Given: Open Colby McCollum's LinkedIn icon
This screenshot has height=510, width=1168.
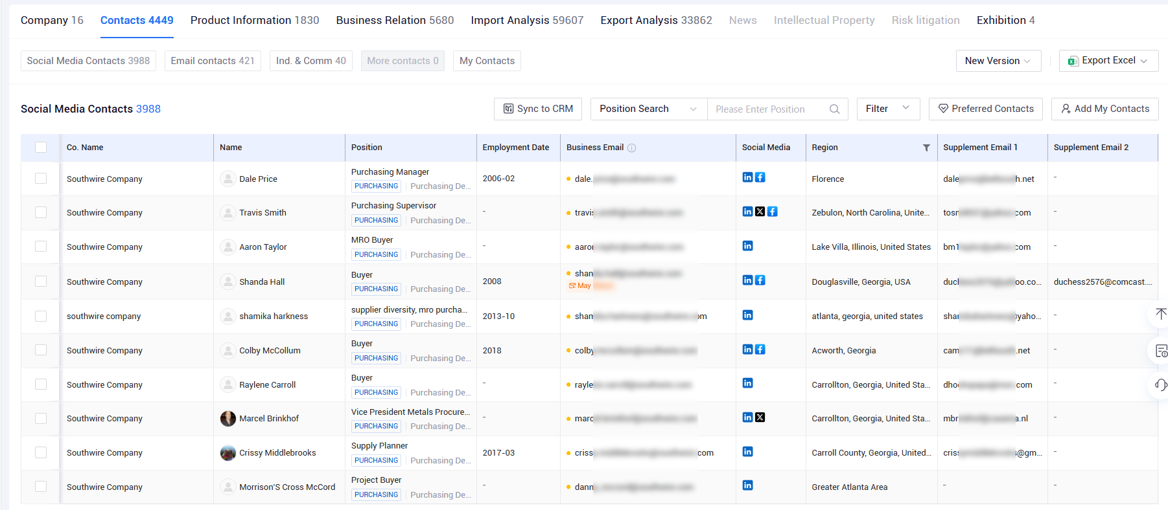Looking at the screenshot, I should 747,349.
